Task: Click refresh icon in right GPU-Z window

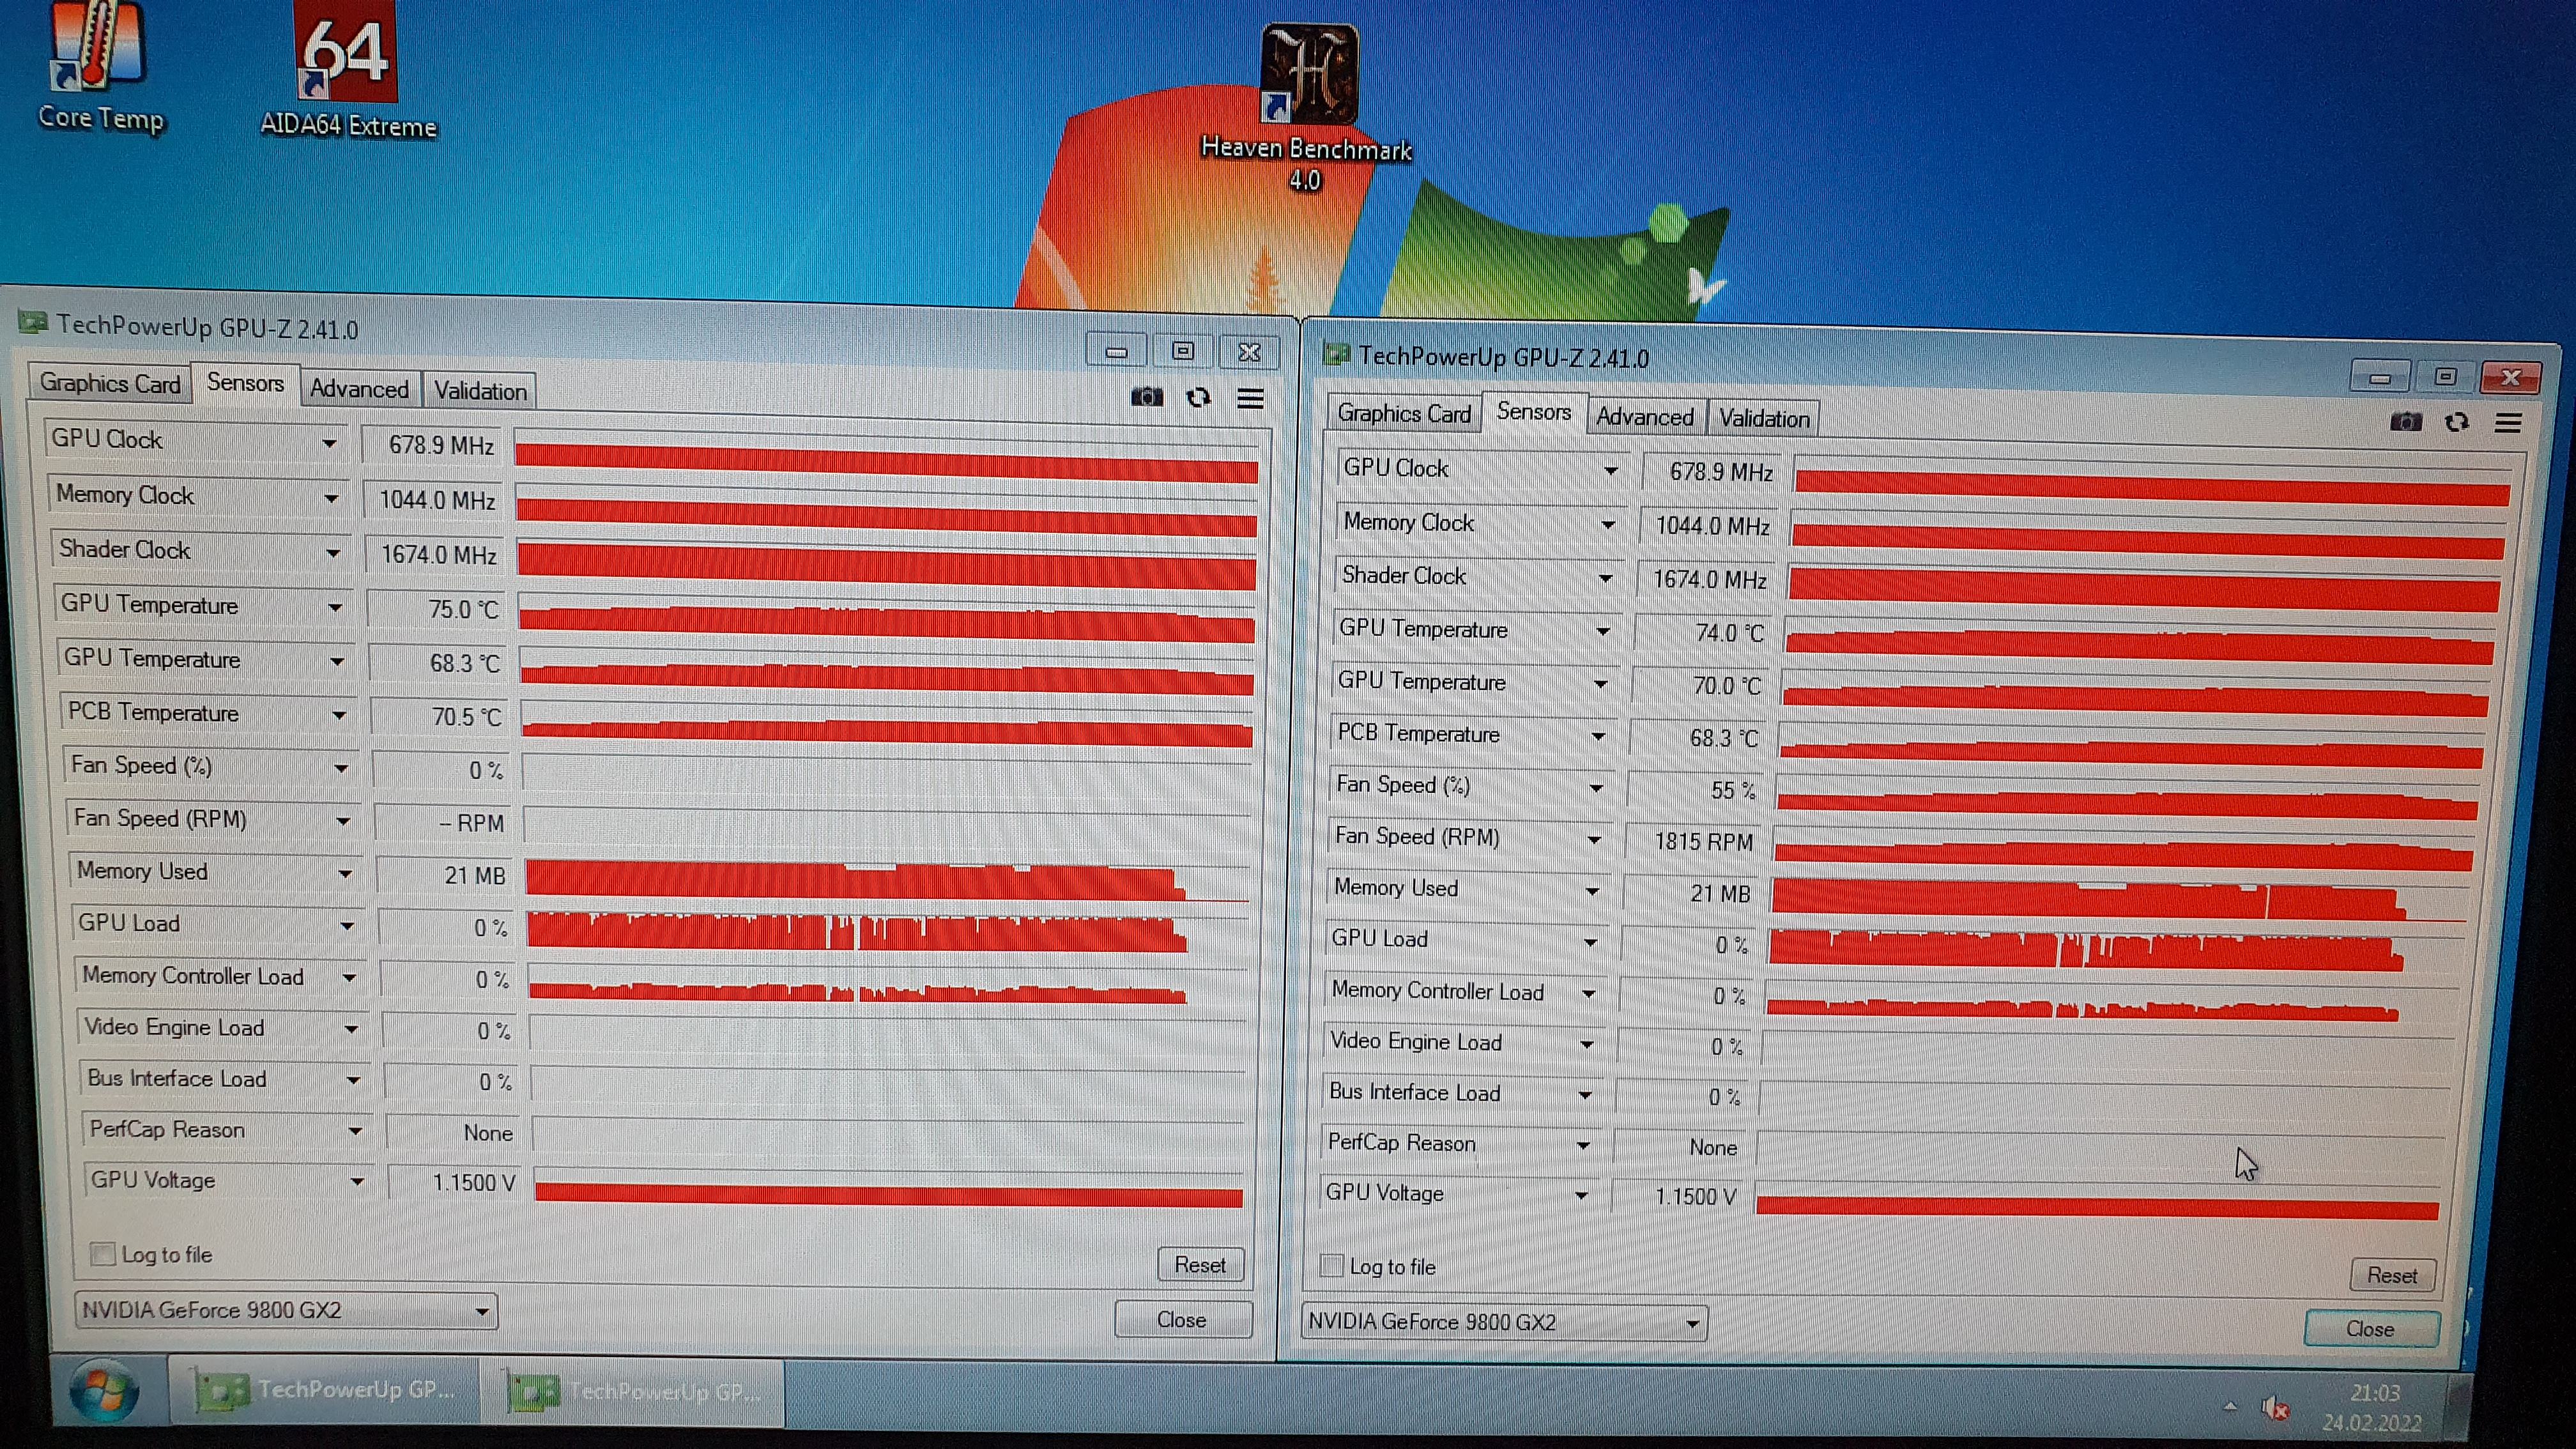Action: click(x=2457, y=422)
